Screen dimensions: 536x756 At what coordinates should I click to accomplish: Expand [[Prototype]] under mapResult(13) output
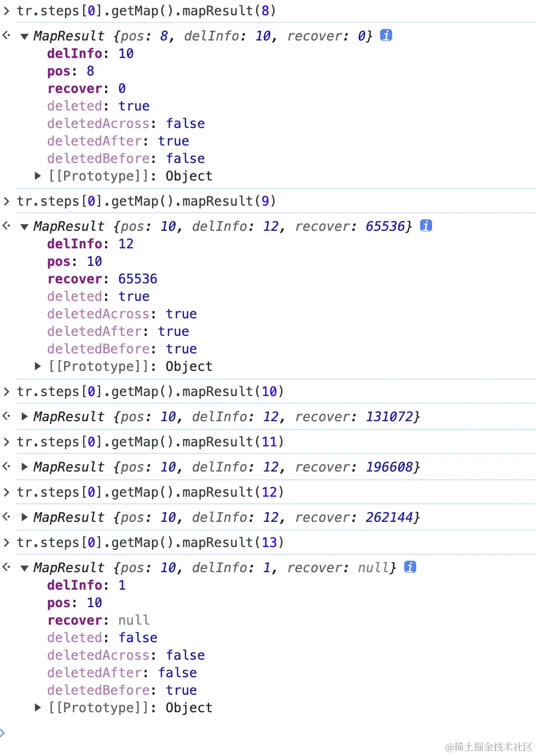point(38,707)
